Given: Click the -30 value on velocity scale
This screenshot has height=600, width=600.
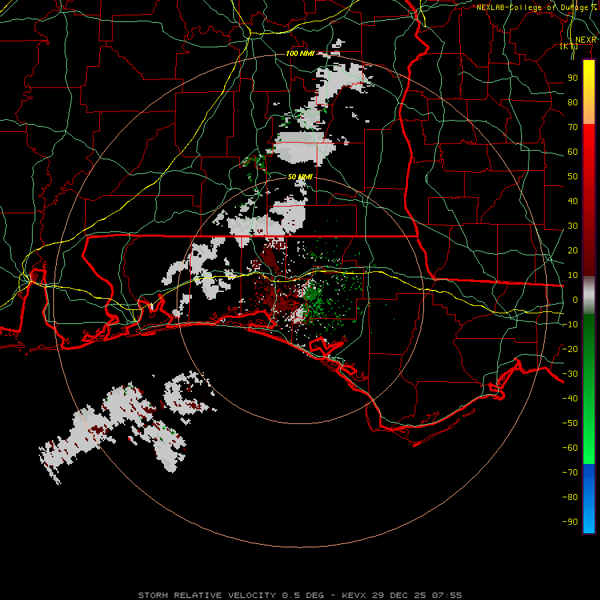Looking at the screenshot, I should pyautogui.click(x=570, y=373).
